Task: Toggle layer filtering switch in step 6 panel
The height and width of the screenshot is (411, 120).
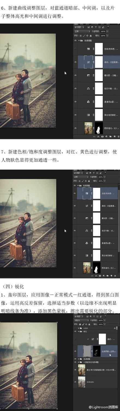Action: 108,27
